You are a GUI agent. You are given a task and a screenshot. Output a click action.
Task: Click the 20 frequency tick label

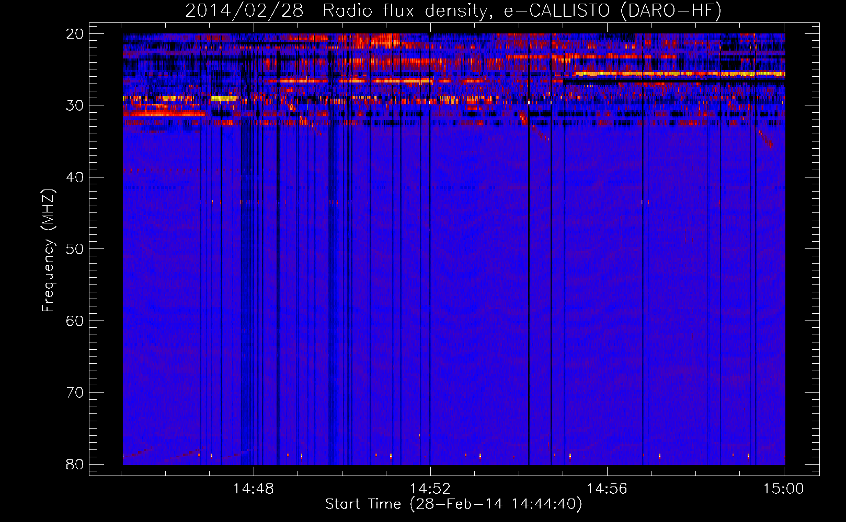[75, 34]
